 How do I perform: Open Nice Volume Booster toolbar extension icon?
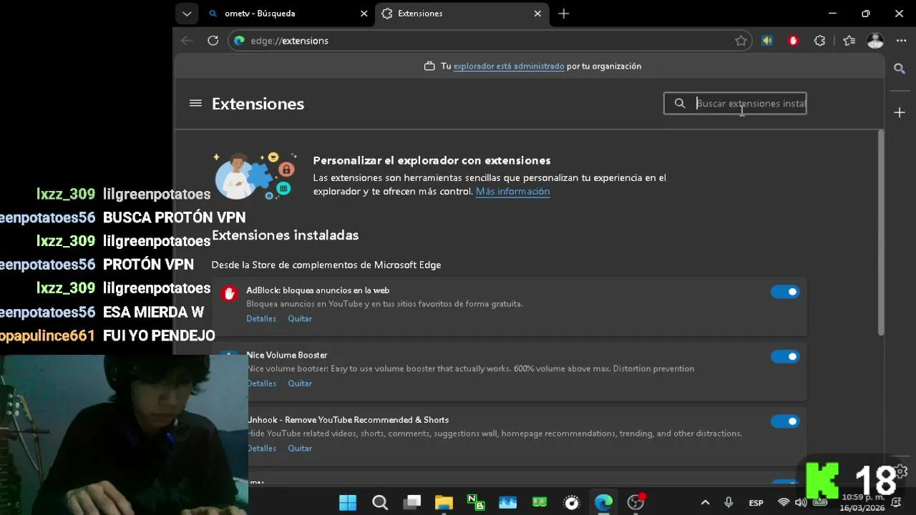(x=767, y=41)
